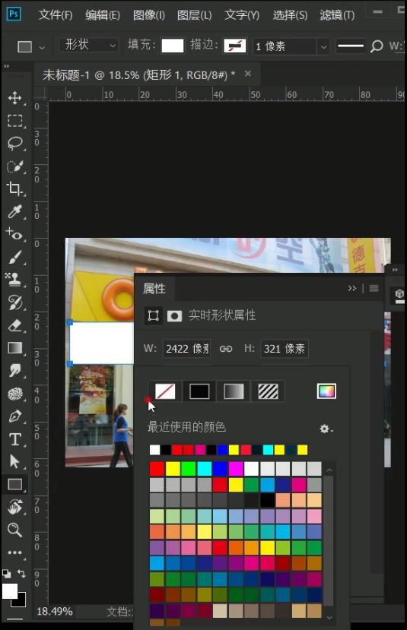Click the 1 像素 stroke width field
Viewport: 407px width, 630px height.
(285, 46)
